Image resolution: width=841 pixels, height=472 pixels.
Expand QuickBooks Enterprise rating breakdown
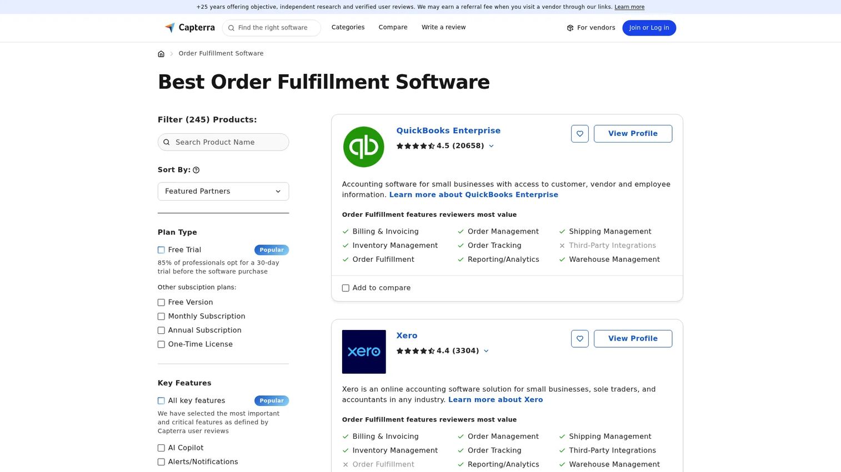[x=491, y=146]
